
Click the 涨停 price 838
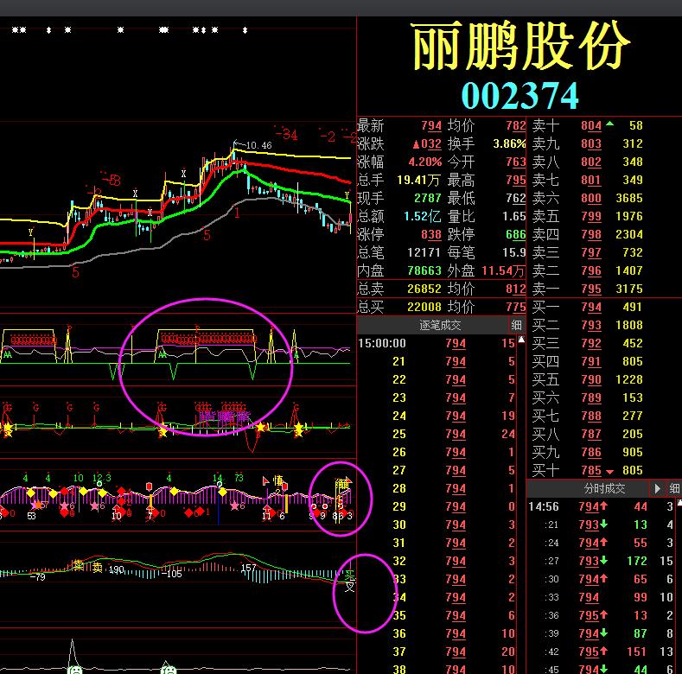tap(430, 234)
